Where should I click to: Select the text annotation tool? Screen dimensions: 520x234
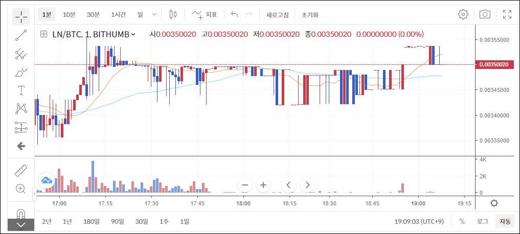[x=21, y=90]
